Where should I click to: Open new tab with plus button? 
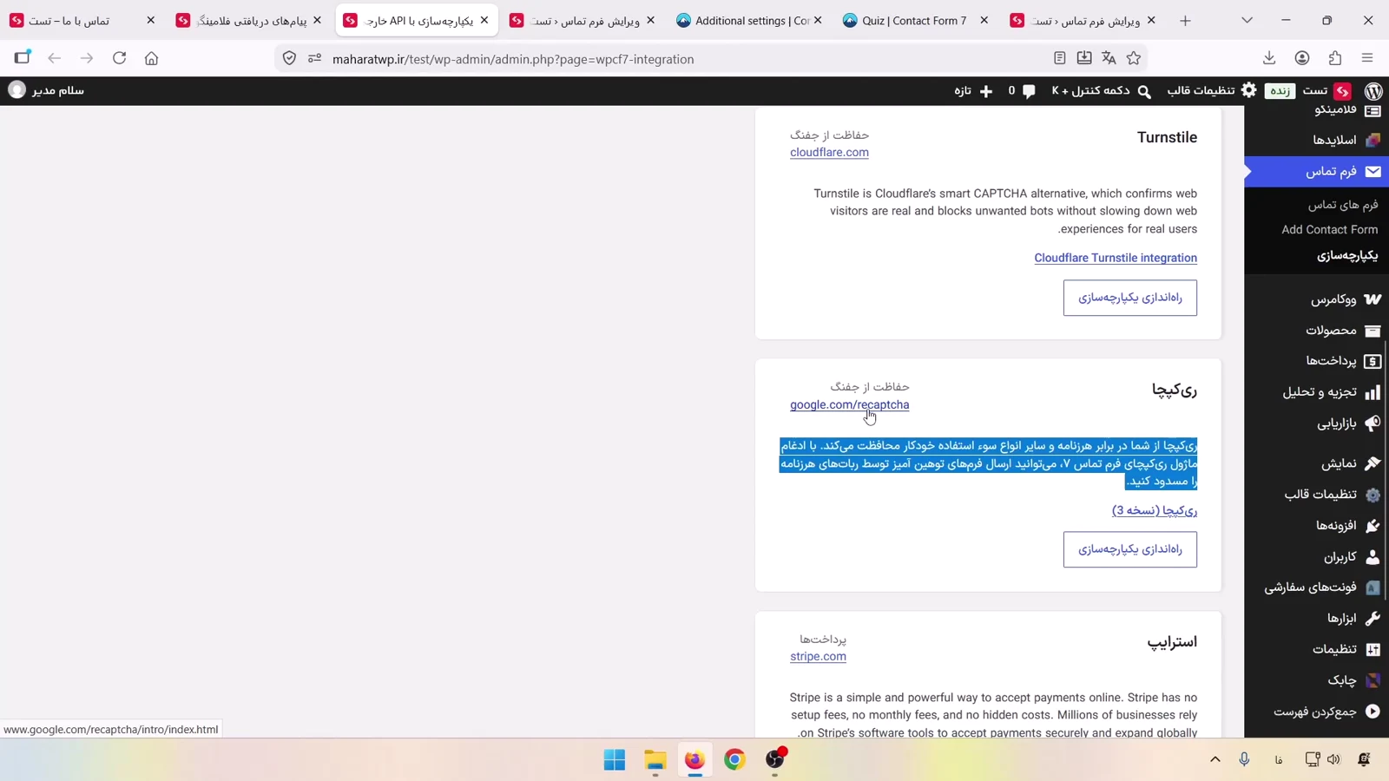1185,20
